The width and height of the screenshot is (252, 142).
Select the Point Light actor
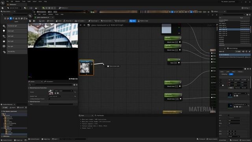tap(14, 31)
